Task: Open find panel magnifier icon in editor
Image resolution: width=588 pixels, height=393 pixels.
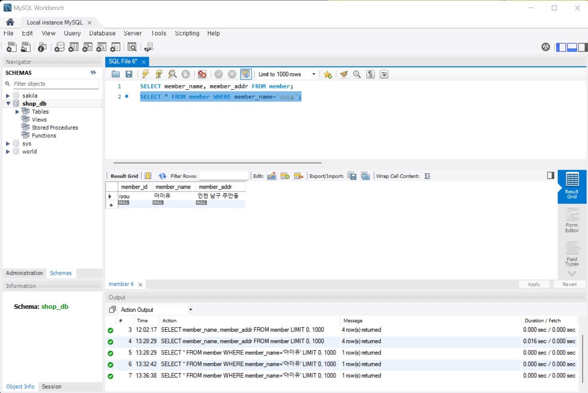Action: click(357, 74)
